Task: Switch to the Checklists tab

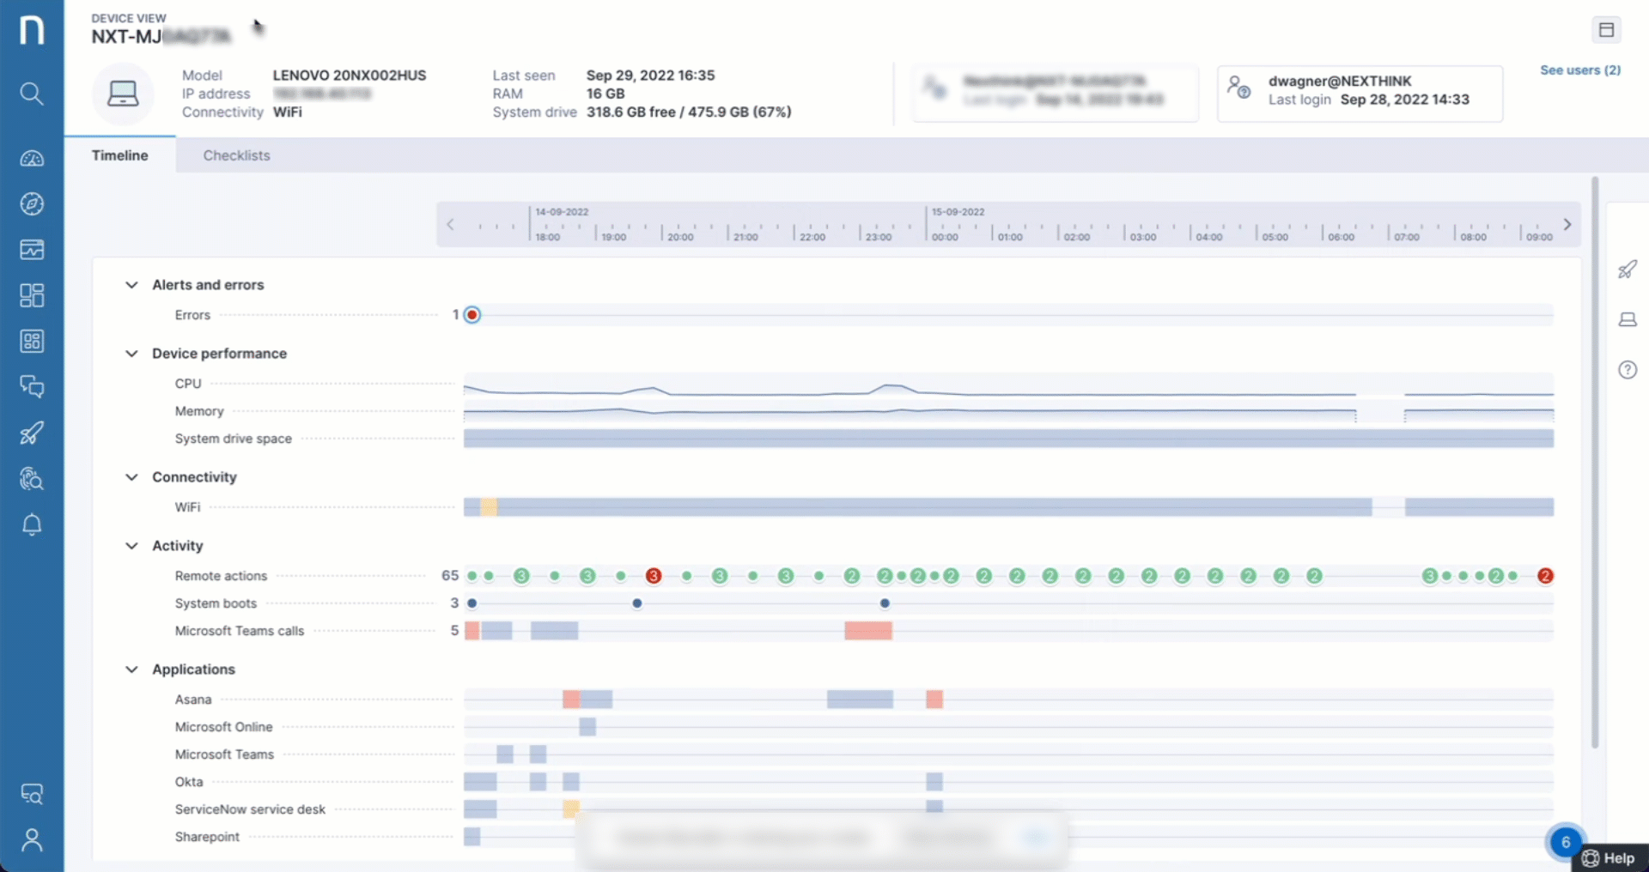Action: 236,155
